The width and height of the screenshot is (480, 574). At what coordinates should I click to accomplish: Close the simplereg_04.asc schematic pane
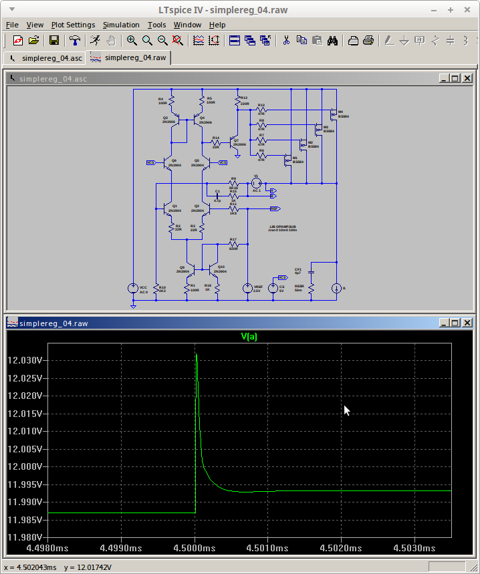pos(467,78)
